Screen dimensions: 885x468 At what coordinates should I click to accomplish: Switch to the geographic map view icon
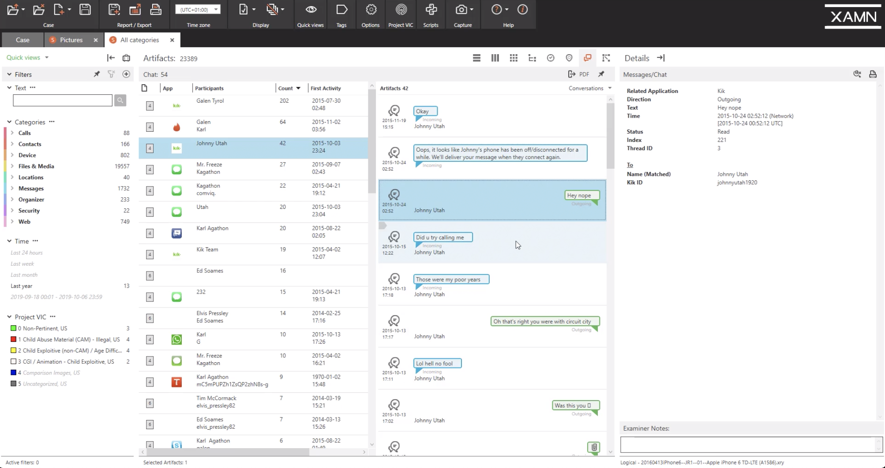pos(569,58)
